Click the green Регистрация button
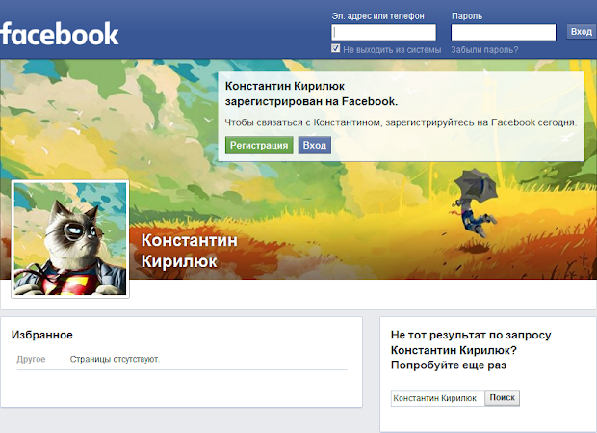 pos(259,146)
